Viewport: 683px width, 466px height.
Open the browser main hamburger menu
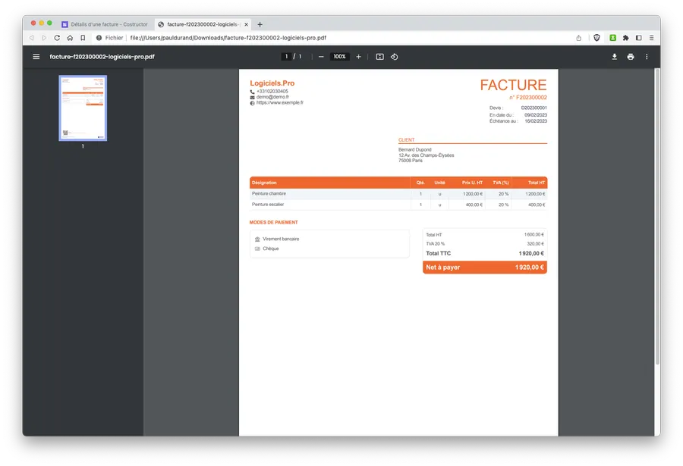pyautogui.click(x=651, y=38)
